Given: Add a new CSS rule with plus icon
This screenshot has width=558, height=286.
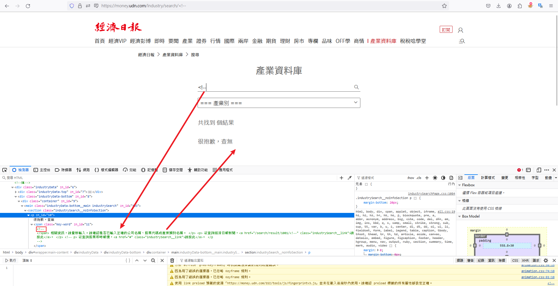Looking at the screenshot, I should click(x=427, y=178).
